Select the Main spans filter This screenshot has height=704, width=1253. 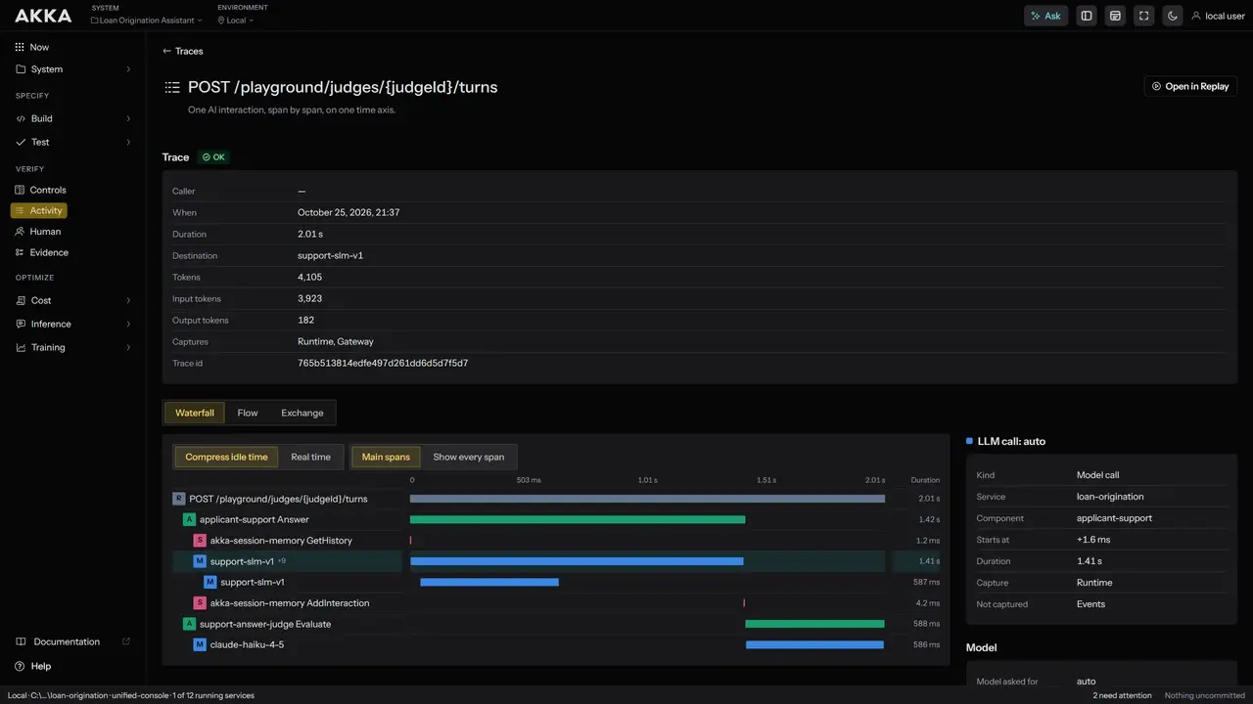click(x=386, y=457)
